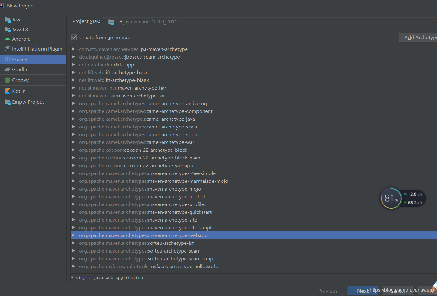Click the Cancel button
Screen dimensions: 437x296
(x=398, y=291)
